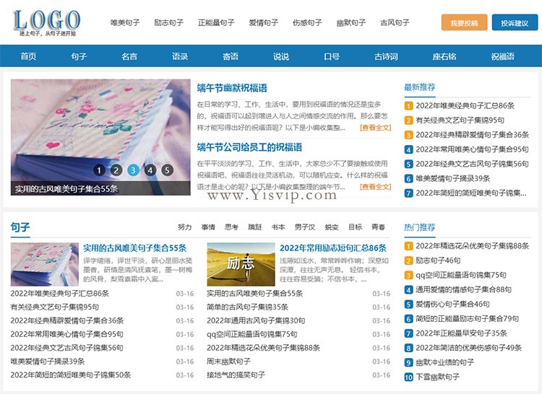This screenshot has width=542, height=394.
Task: Select carousel slide indicator 5
Action: pyautogui.click(x=167, y=170)
